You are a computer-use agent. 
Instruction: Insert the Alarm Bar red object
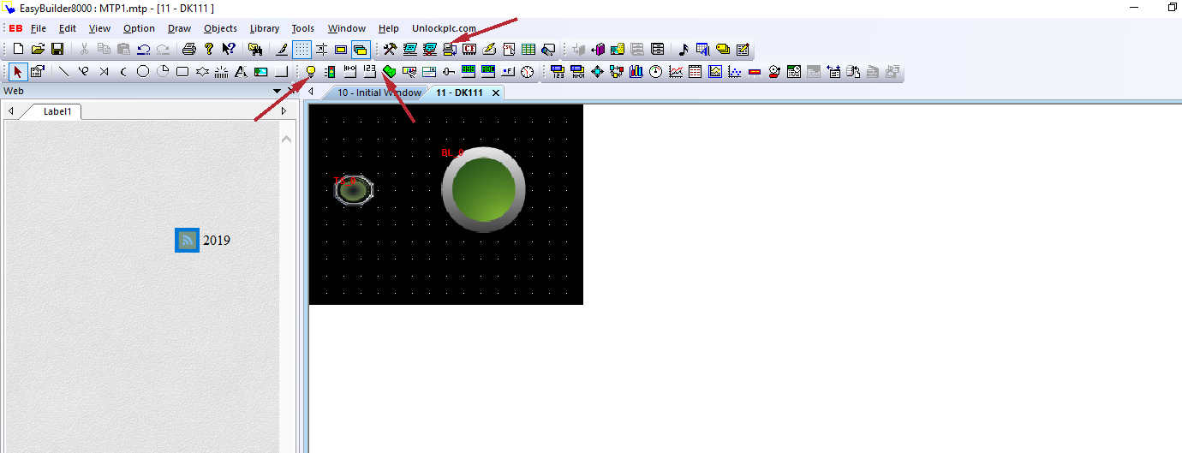coord(755,71)
